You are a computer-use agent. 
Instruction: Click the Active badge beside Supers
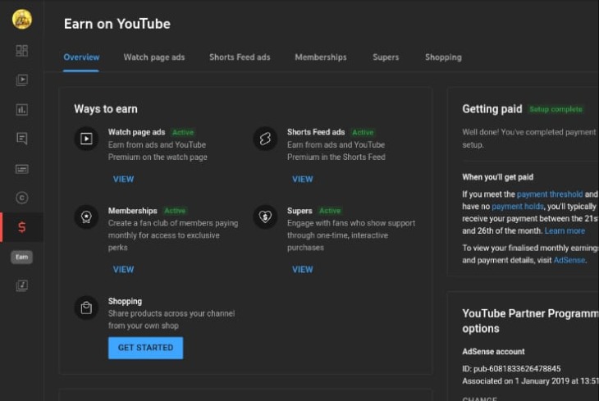click(x=330, y=211)
